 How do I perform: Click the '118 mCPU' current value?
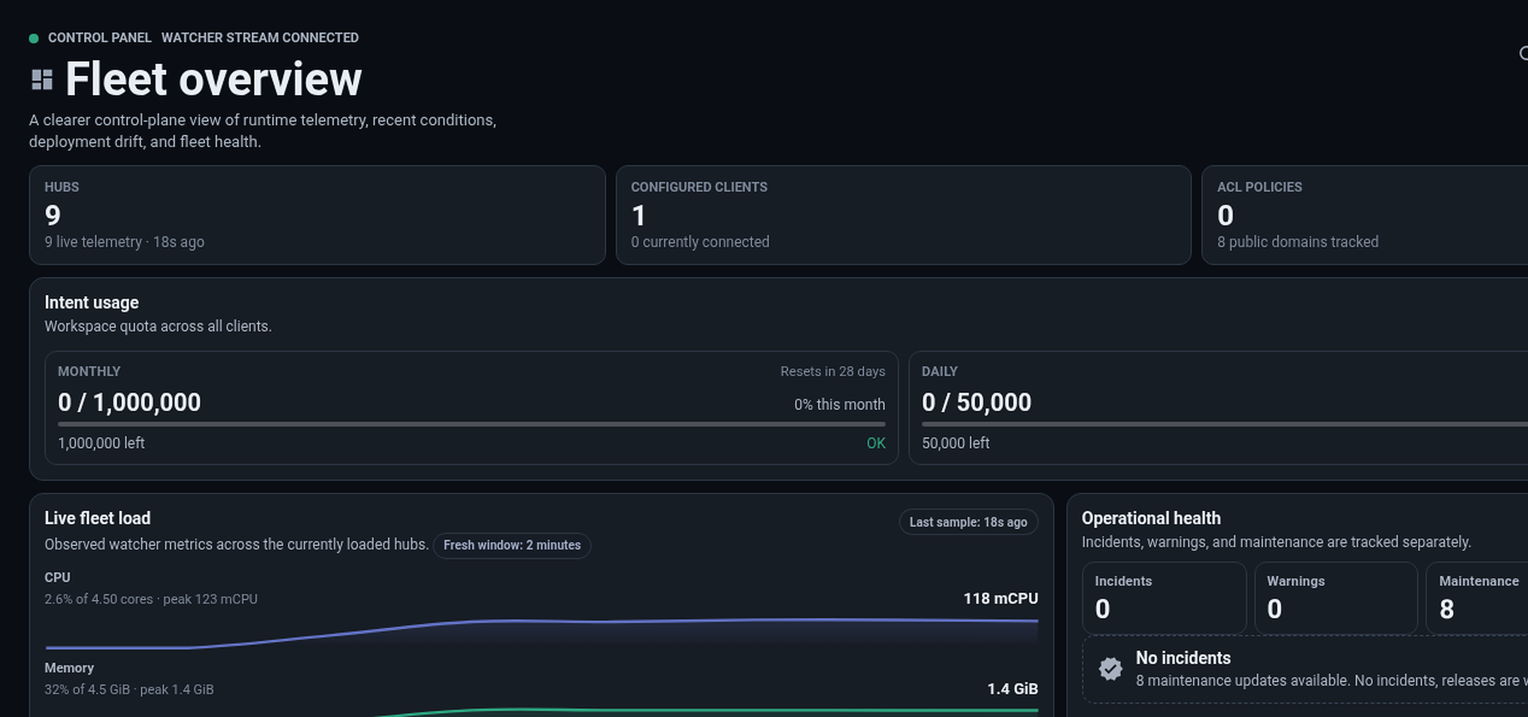point(1000,599)
